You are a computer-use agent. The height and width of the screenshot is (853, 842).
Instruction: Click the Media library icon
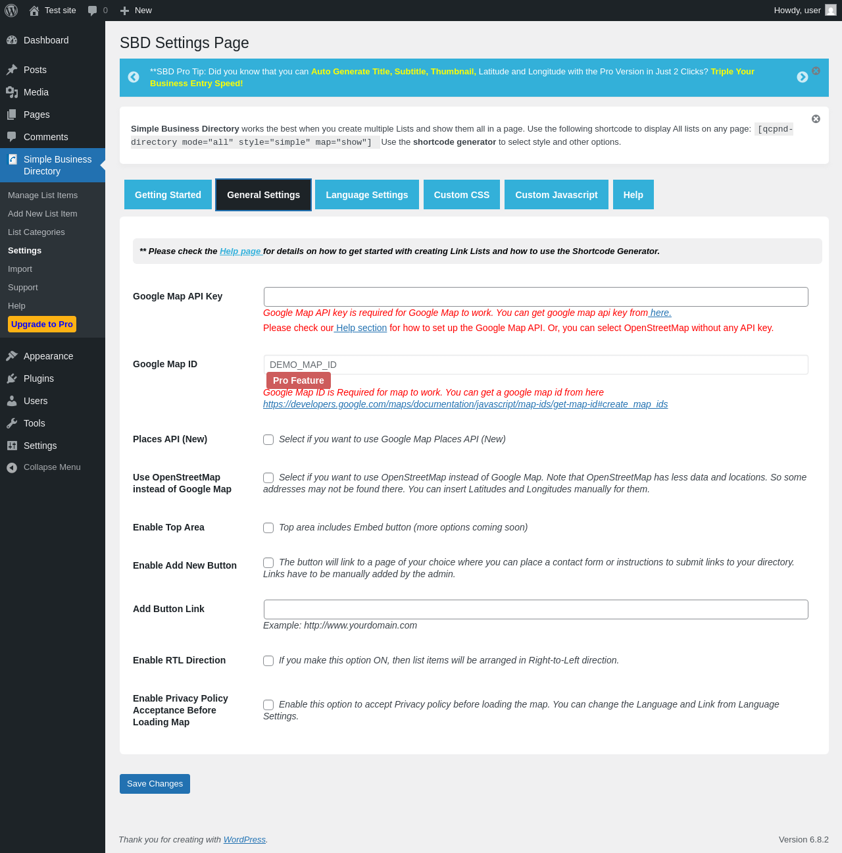click(12, 92)
